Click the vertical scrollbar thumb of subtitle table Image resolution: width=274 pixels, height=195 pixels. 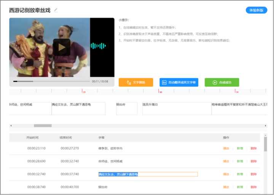tap(266, 144)
